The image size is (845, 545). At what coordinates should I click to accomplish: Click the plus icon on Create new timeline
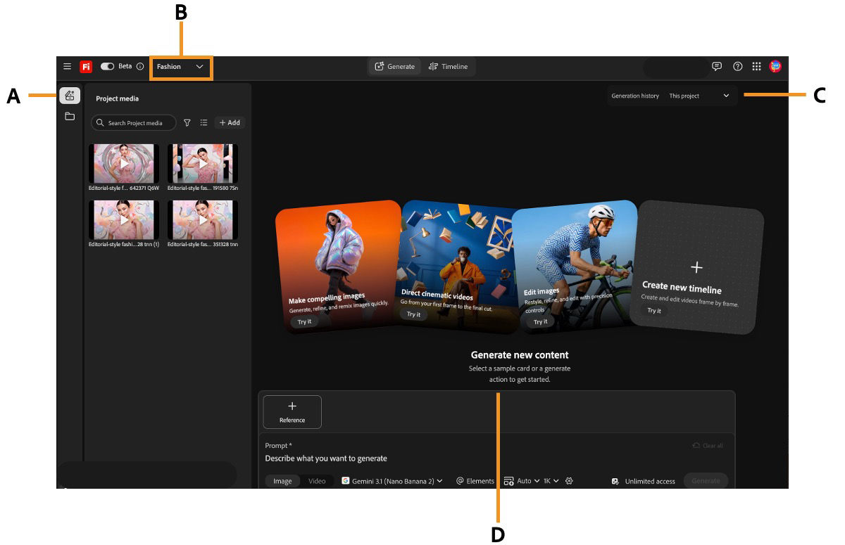[x=696, y=267]
